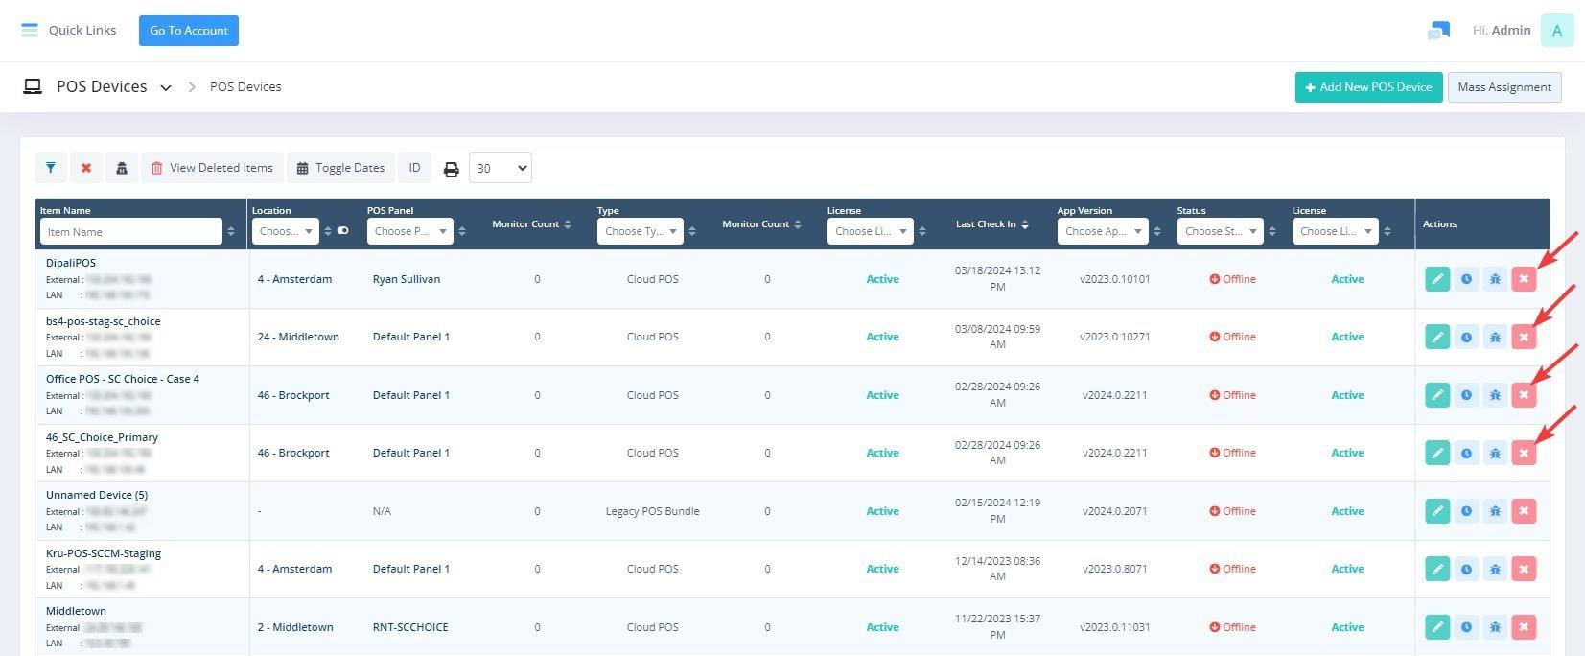Click the 46_SC_Choice_Primary device name
Image resolution: width=1585 pixels, height=656 pixels.
pos(102,437)
